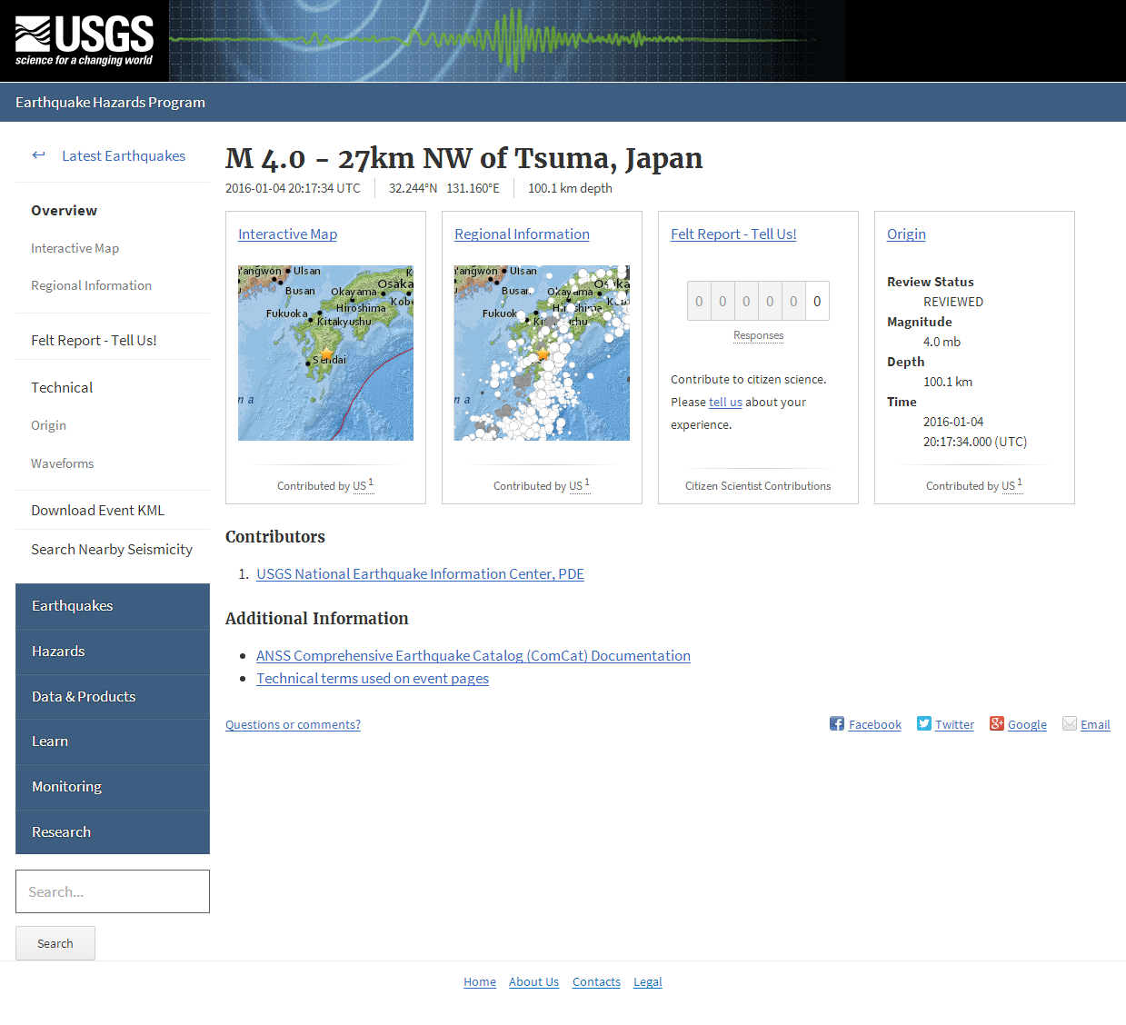This screenshot has width=1126, height=1025.
Task: Open Origin in sidebar
Action: click(49, 425)
